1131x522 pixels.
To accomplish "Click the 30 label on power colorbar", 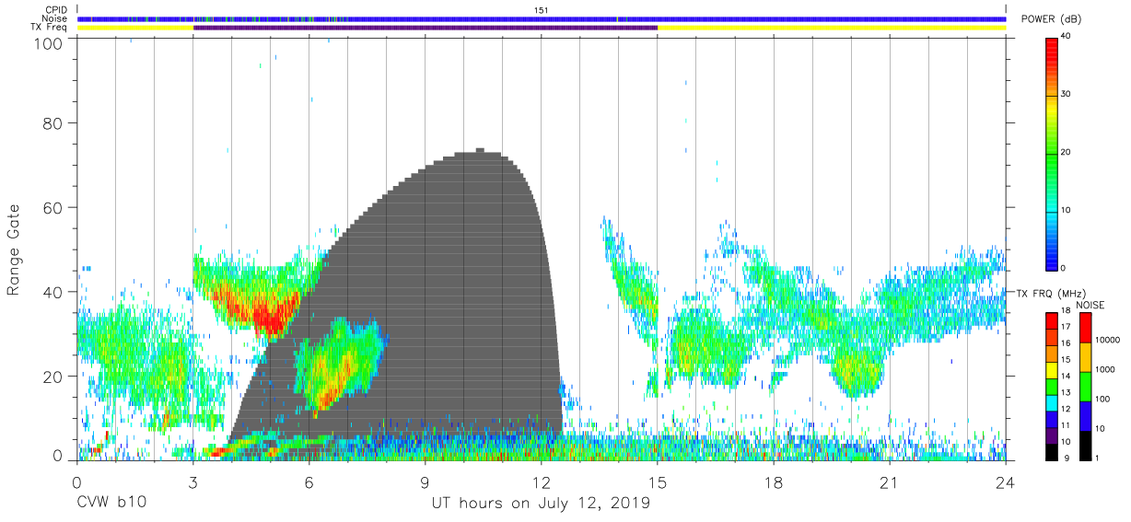I will [x=1066, y=93].
